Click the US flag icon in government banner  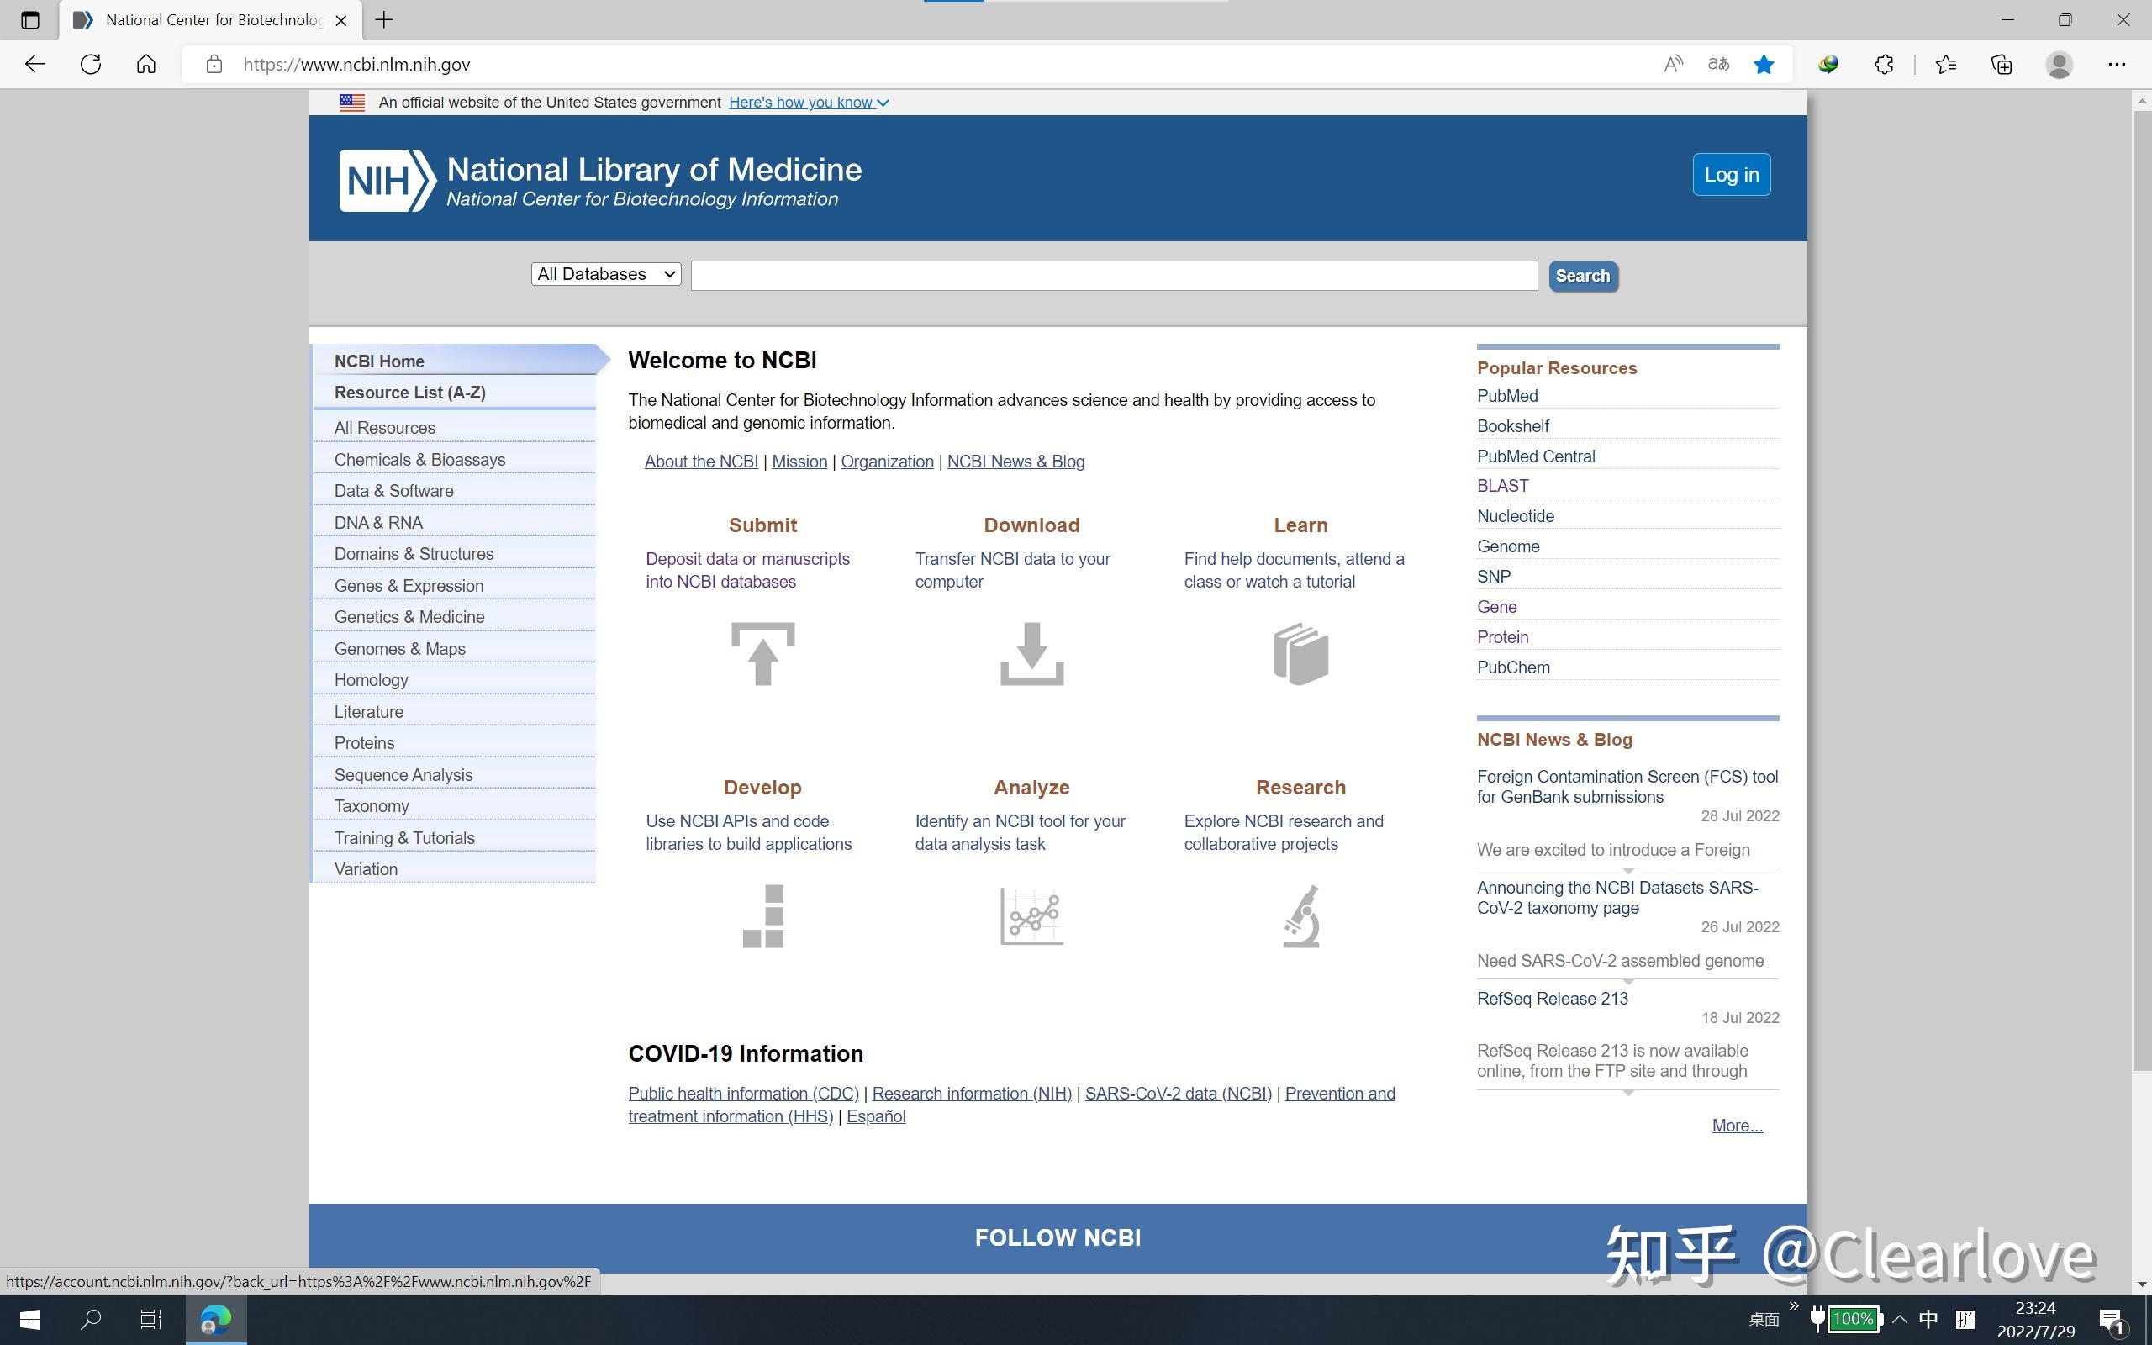pyautogui.click(x=352, y=102)
